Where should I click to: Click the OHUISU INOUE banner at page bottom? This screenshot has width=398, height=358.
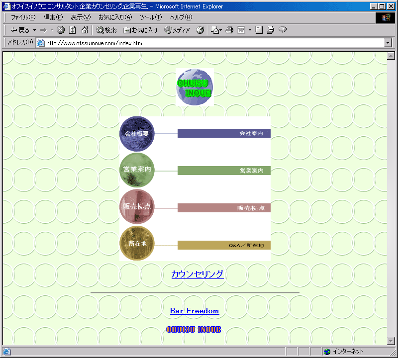[x=194, y=329]
